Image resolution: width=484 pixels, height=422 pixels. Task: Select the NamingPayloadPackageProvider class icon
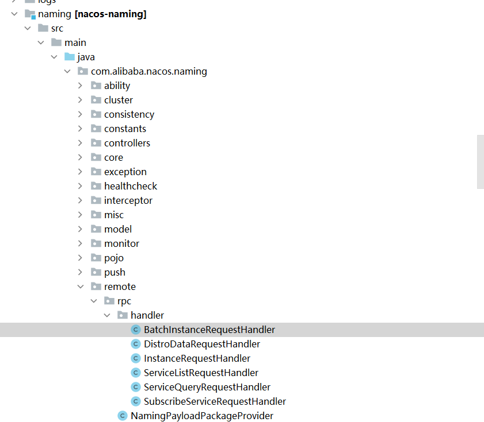[122, 415]
